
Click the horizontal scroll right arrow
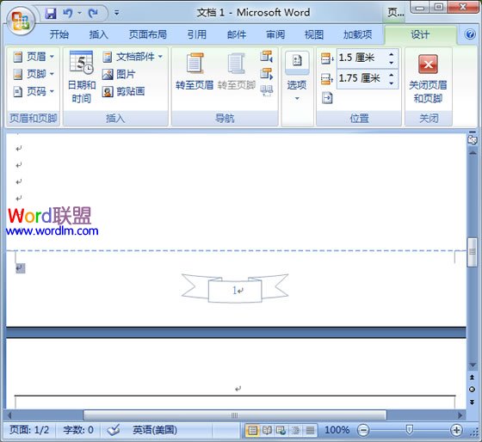click(460, 415)
